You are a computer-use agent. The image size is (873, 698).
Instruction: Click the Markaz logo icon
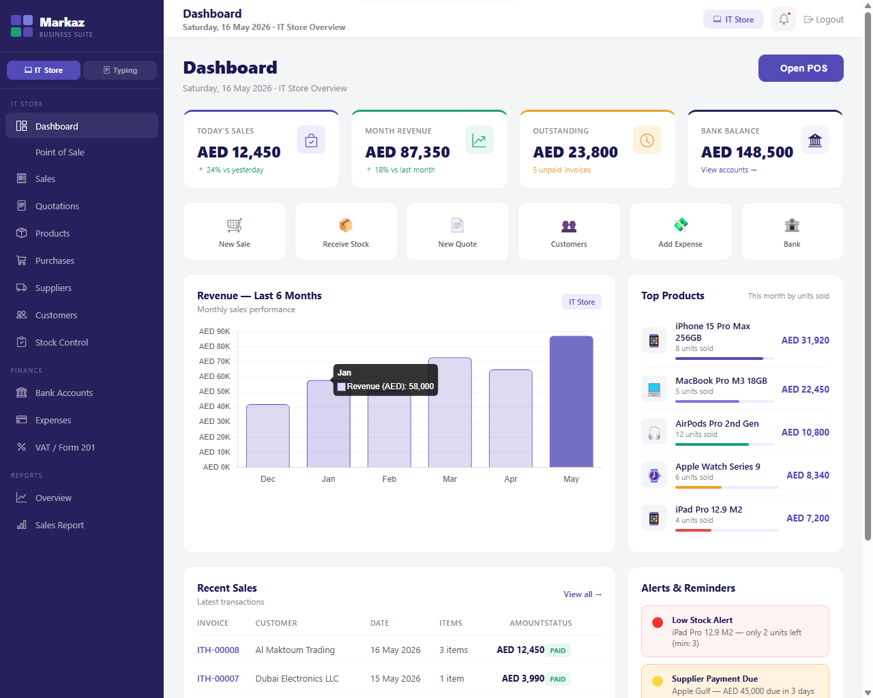pyautogui.click(x=22, y=26)
